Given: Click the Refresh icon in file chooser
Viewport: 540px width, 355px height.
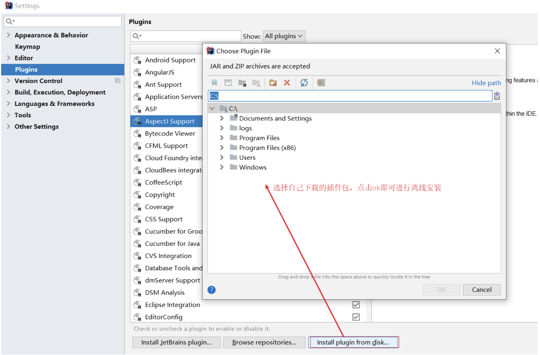Looking at the screenshot, I should point(305,83).
